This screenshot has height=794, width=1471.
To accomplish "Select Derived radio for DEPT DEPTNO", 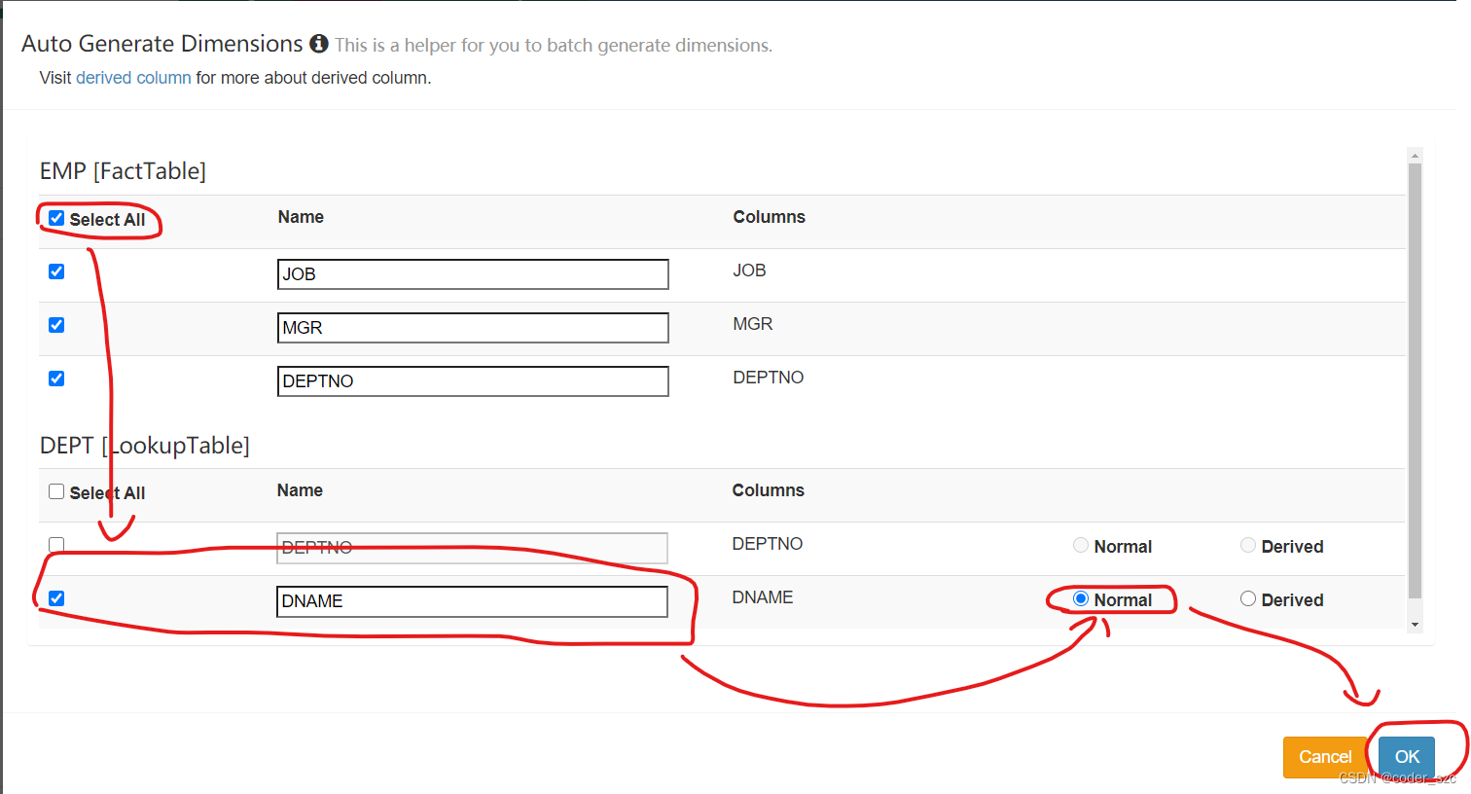I will pos(1248,545).
